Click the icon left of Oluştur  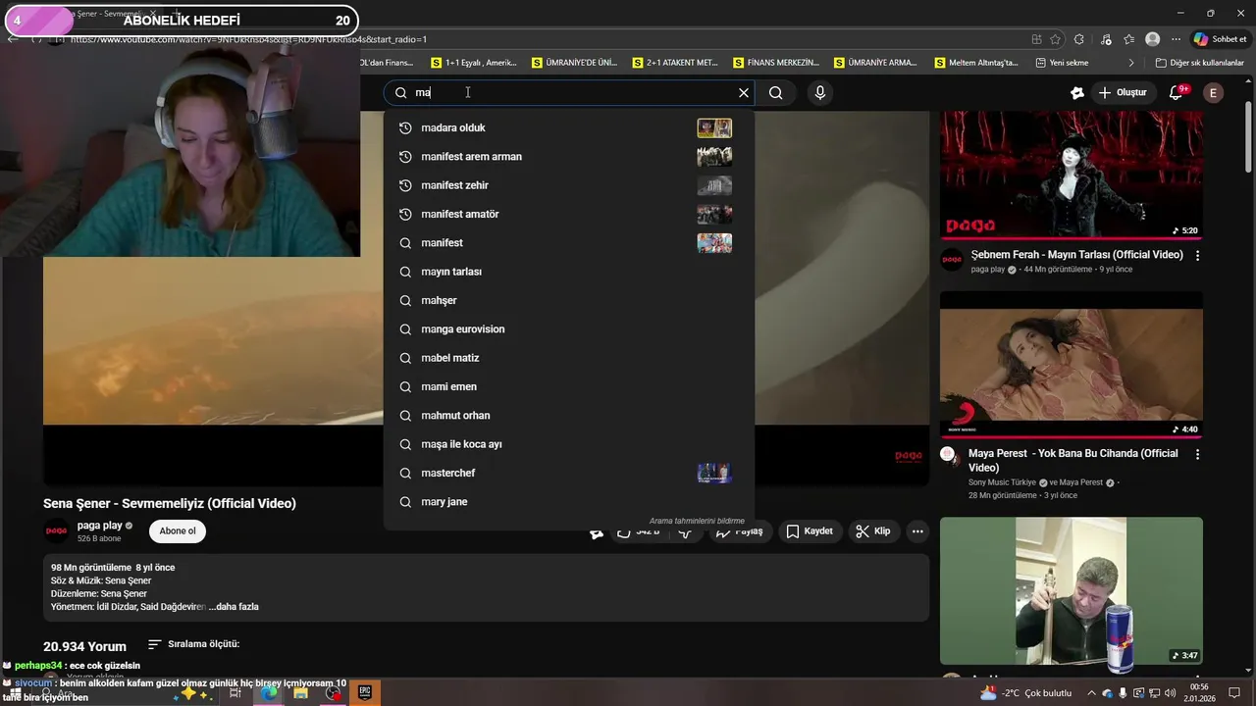pyautogui.click(x=1077, y=93)
